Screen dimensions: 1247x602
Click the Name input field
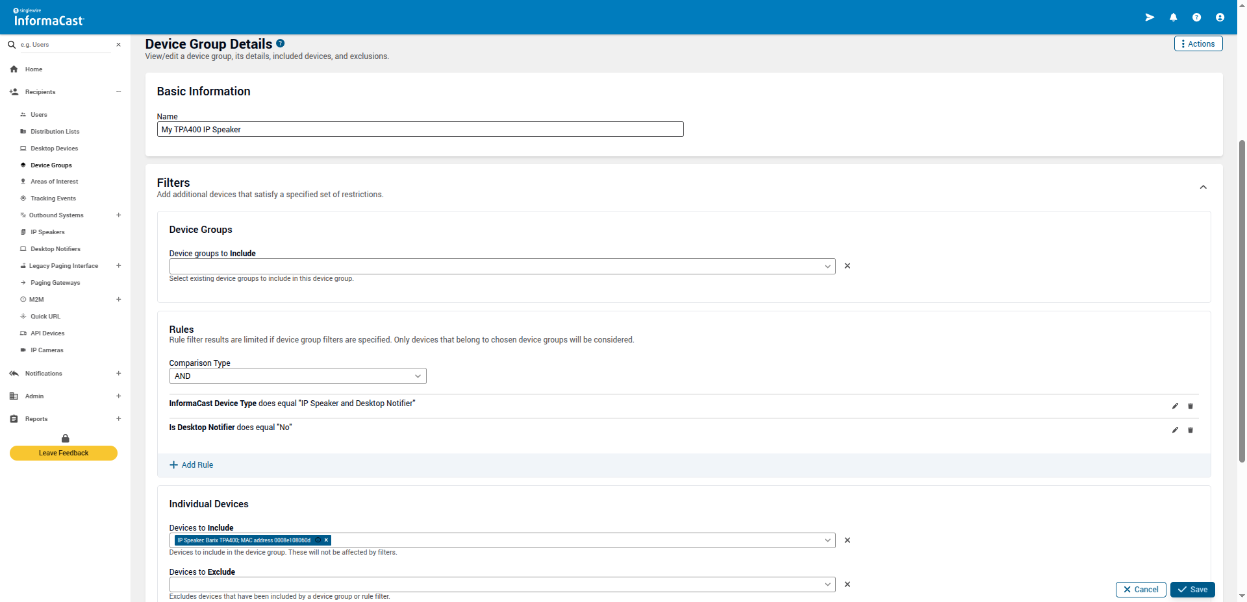(420, 130)
